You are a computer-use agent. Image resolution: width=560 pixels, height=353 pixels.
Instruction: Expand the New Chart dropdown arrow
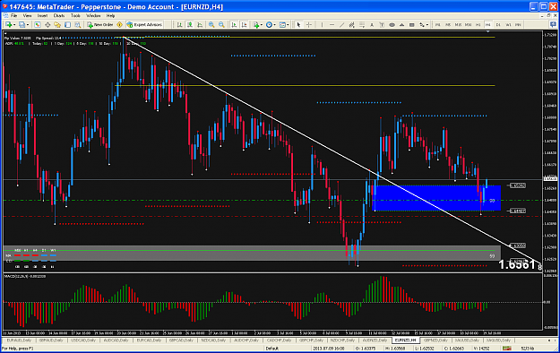[x=14, y=25]
